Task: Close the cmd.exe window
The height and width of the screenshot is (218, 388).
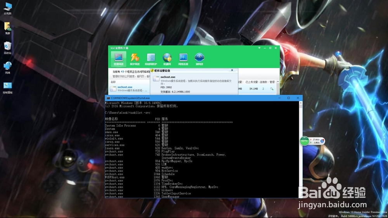Action: pyautogui.click(x=298, y=98)
